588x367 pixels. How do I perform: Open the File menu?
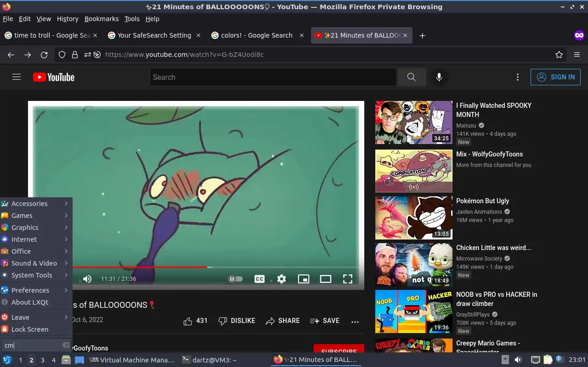[x=8, y=19]
